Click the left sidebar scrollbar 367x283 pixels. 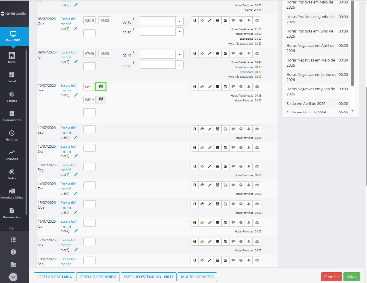[26, 132]
